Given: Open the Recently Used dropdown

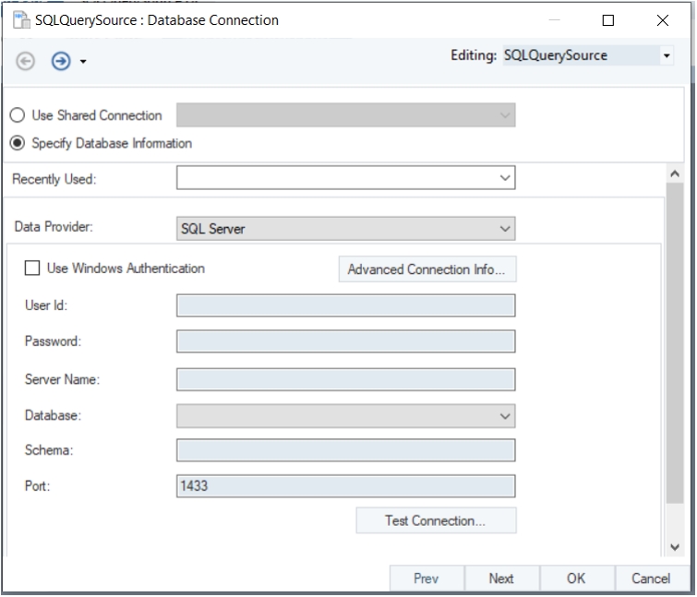Looking at the screenshot, I should click(x=504, y=178).
